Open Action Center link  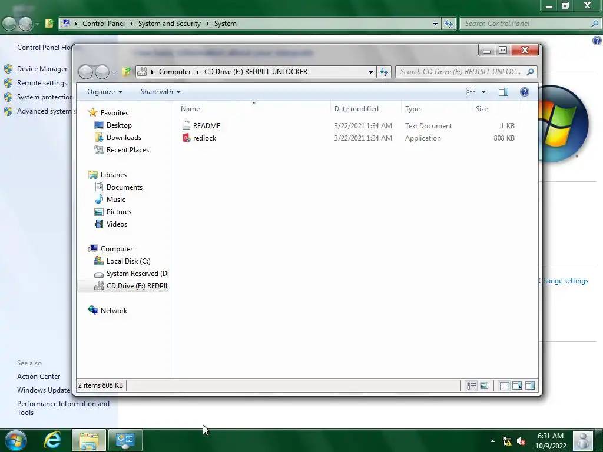point(38,377)
